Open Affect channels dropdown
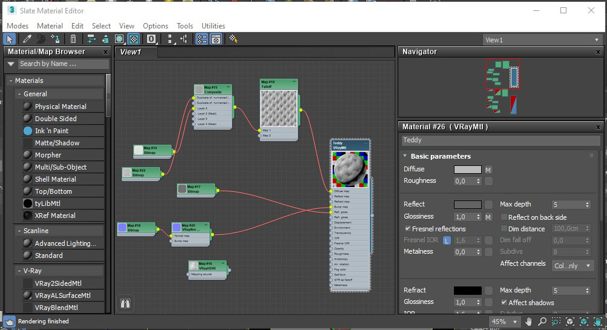The width and height of the screenshot is (607, 330). [573, 266]
